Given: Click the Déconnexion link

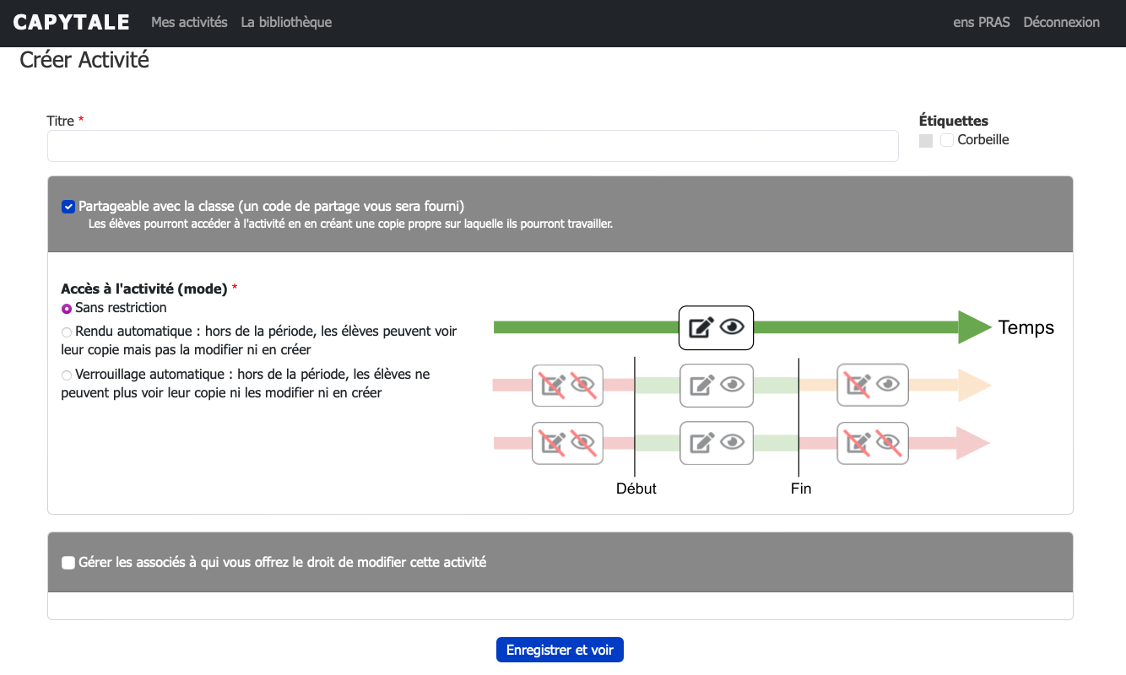Looking at the screenshot, I should click(1061, 23).
